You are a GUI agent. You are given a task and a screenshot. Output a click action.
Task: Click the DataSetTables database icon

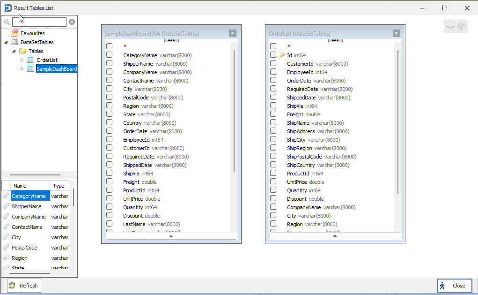pyautogui.click(x=15, y=42)
